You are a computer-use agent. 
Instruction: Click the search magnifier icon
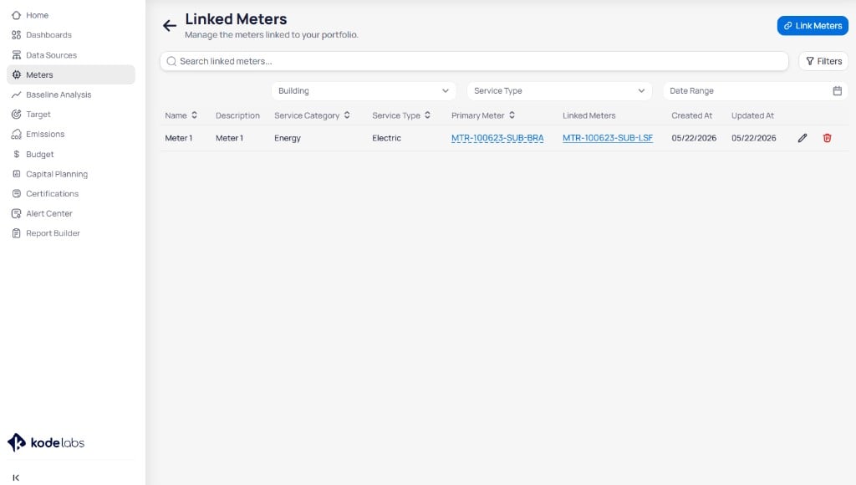pyautogui.click(x=171, y=61)
